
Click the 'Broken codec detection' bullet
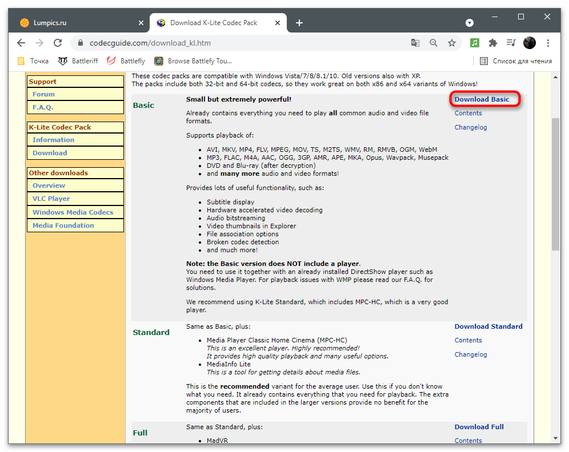(243, 242)
